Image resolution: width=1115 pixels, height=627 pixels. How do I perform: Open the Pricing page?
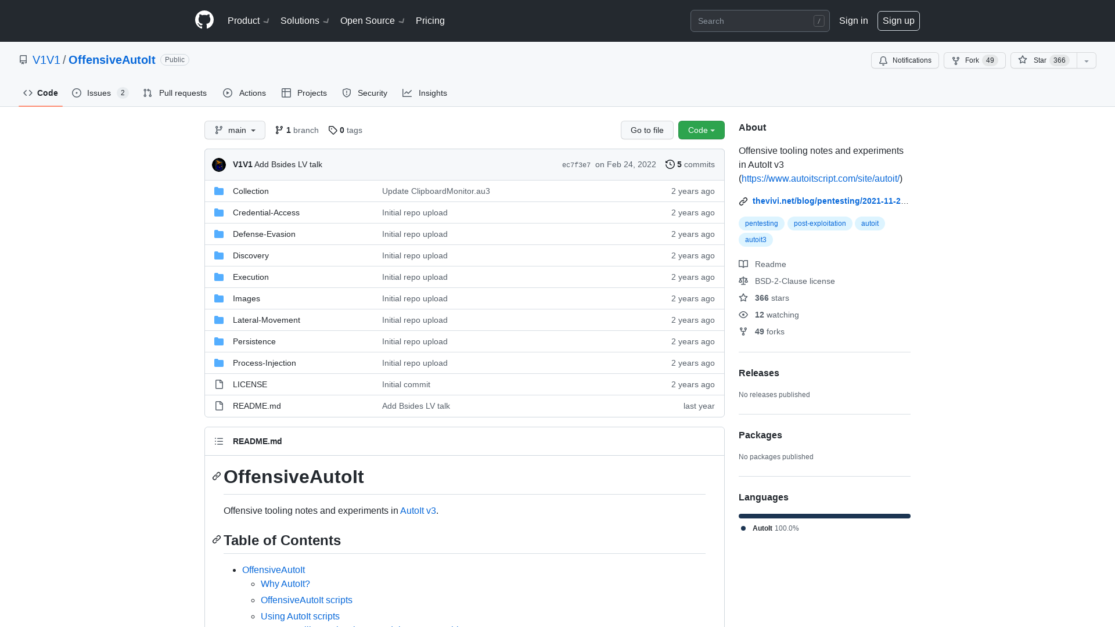tap(430, 21)
